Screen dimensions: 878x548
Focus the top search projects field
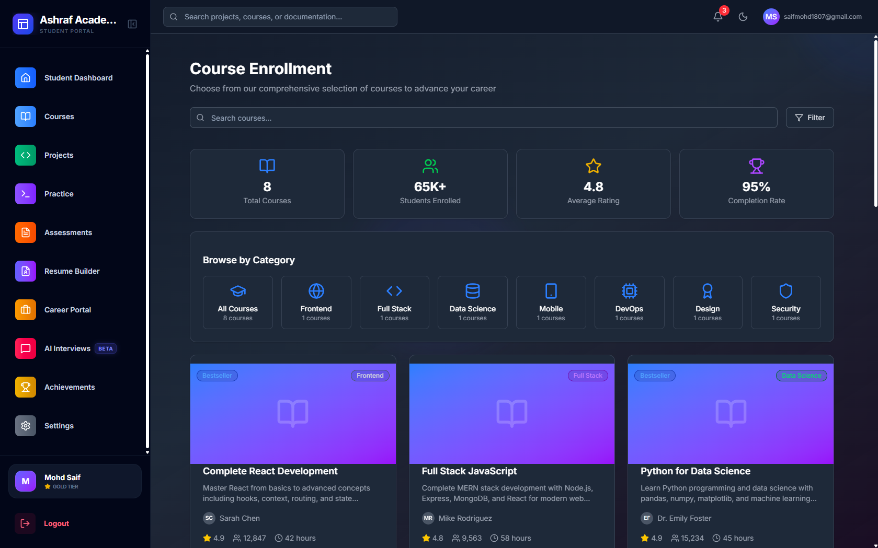click(x=280, y=17)
